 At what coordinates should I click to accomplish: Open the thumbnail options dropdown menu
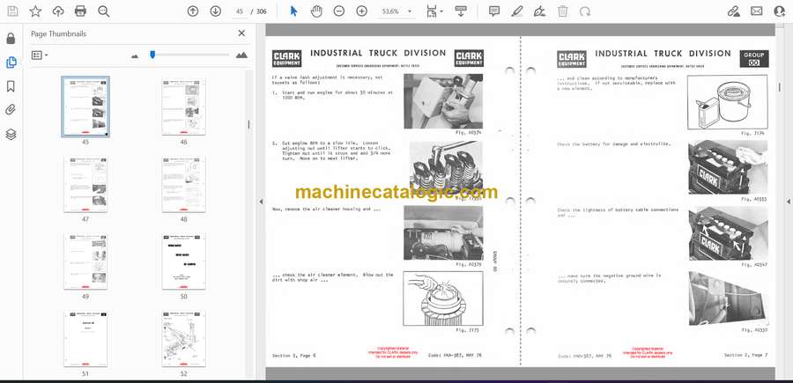[x=40, y=55]
